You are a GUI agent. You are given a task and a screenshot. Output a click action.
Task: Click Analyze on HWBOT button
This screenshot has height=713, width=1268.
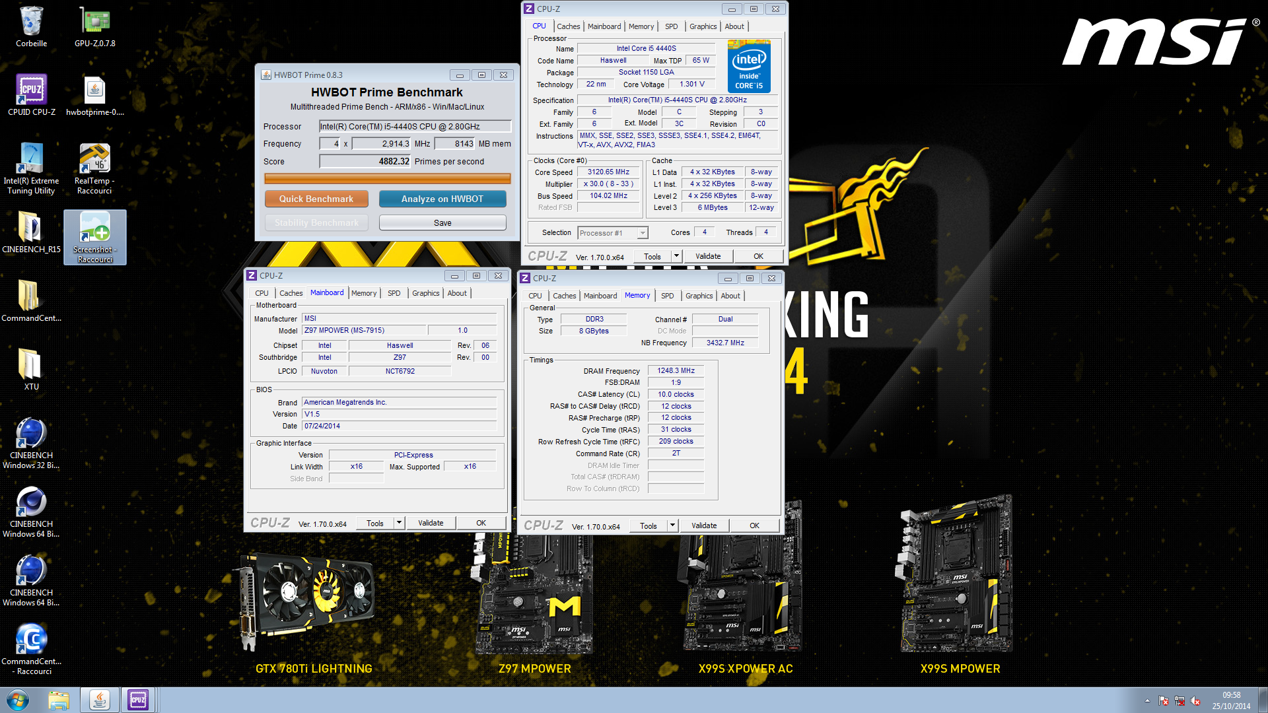click(442, 199)
